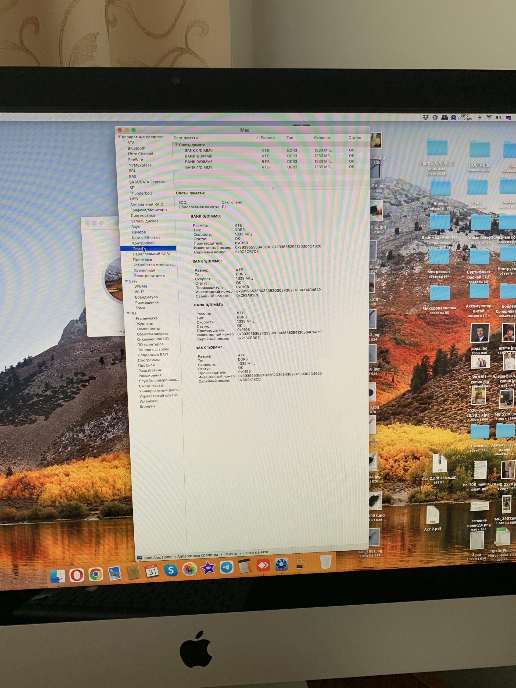Select the BANK 0/DIMM1 table row
Viewport: 516px width, 688px height.
271,162
